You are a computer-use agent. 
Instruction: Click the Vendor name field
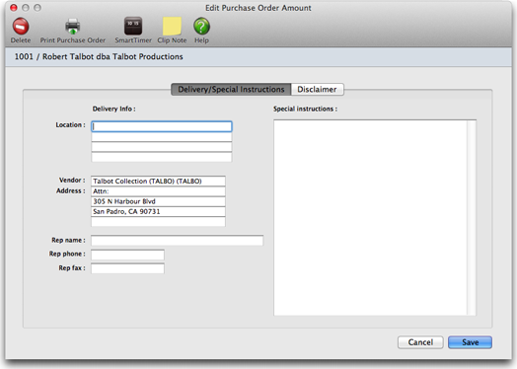[x=158, y=181]
